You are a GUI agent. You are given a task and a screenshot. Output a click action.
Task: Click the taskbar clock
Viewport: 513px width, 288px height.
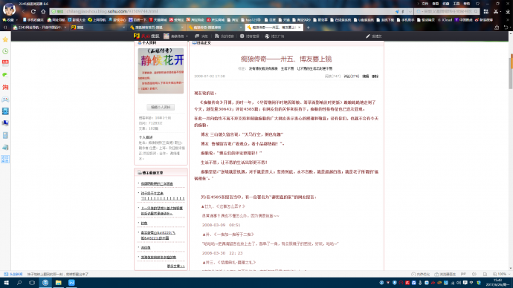pos(497,283)
